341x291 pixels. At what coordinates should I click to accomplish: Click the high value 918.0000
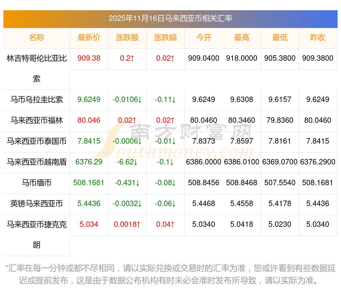coord(242,58)
